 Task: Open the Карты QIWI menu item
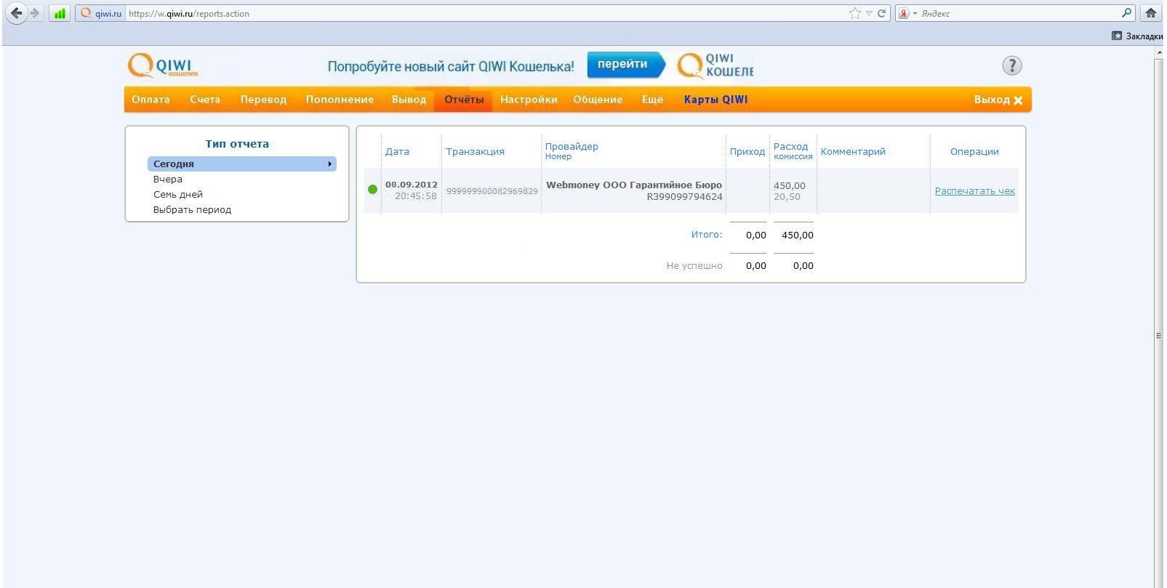(715, 100)
